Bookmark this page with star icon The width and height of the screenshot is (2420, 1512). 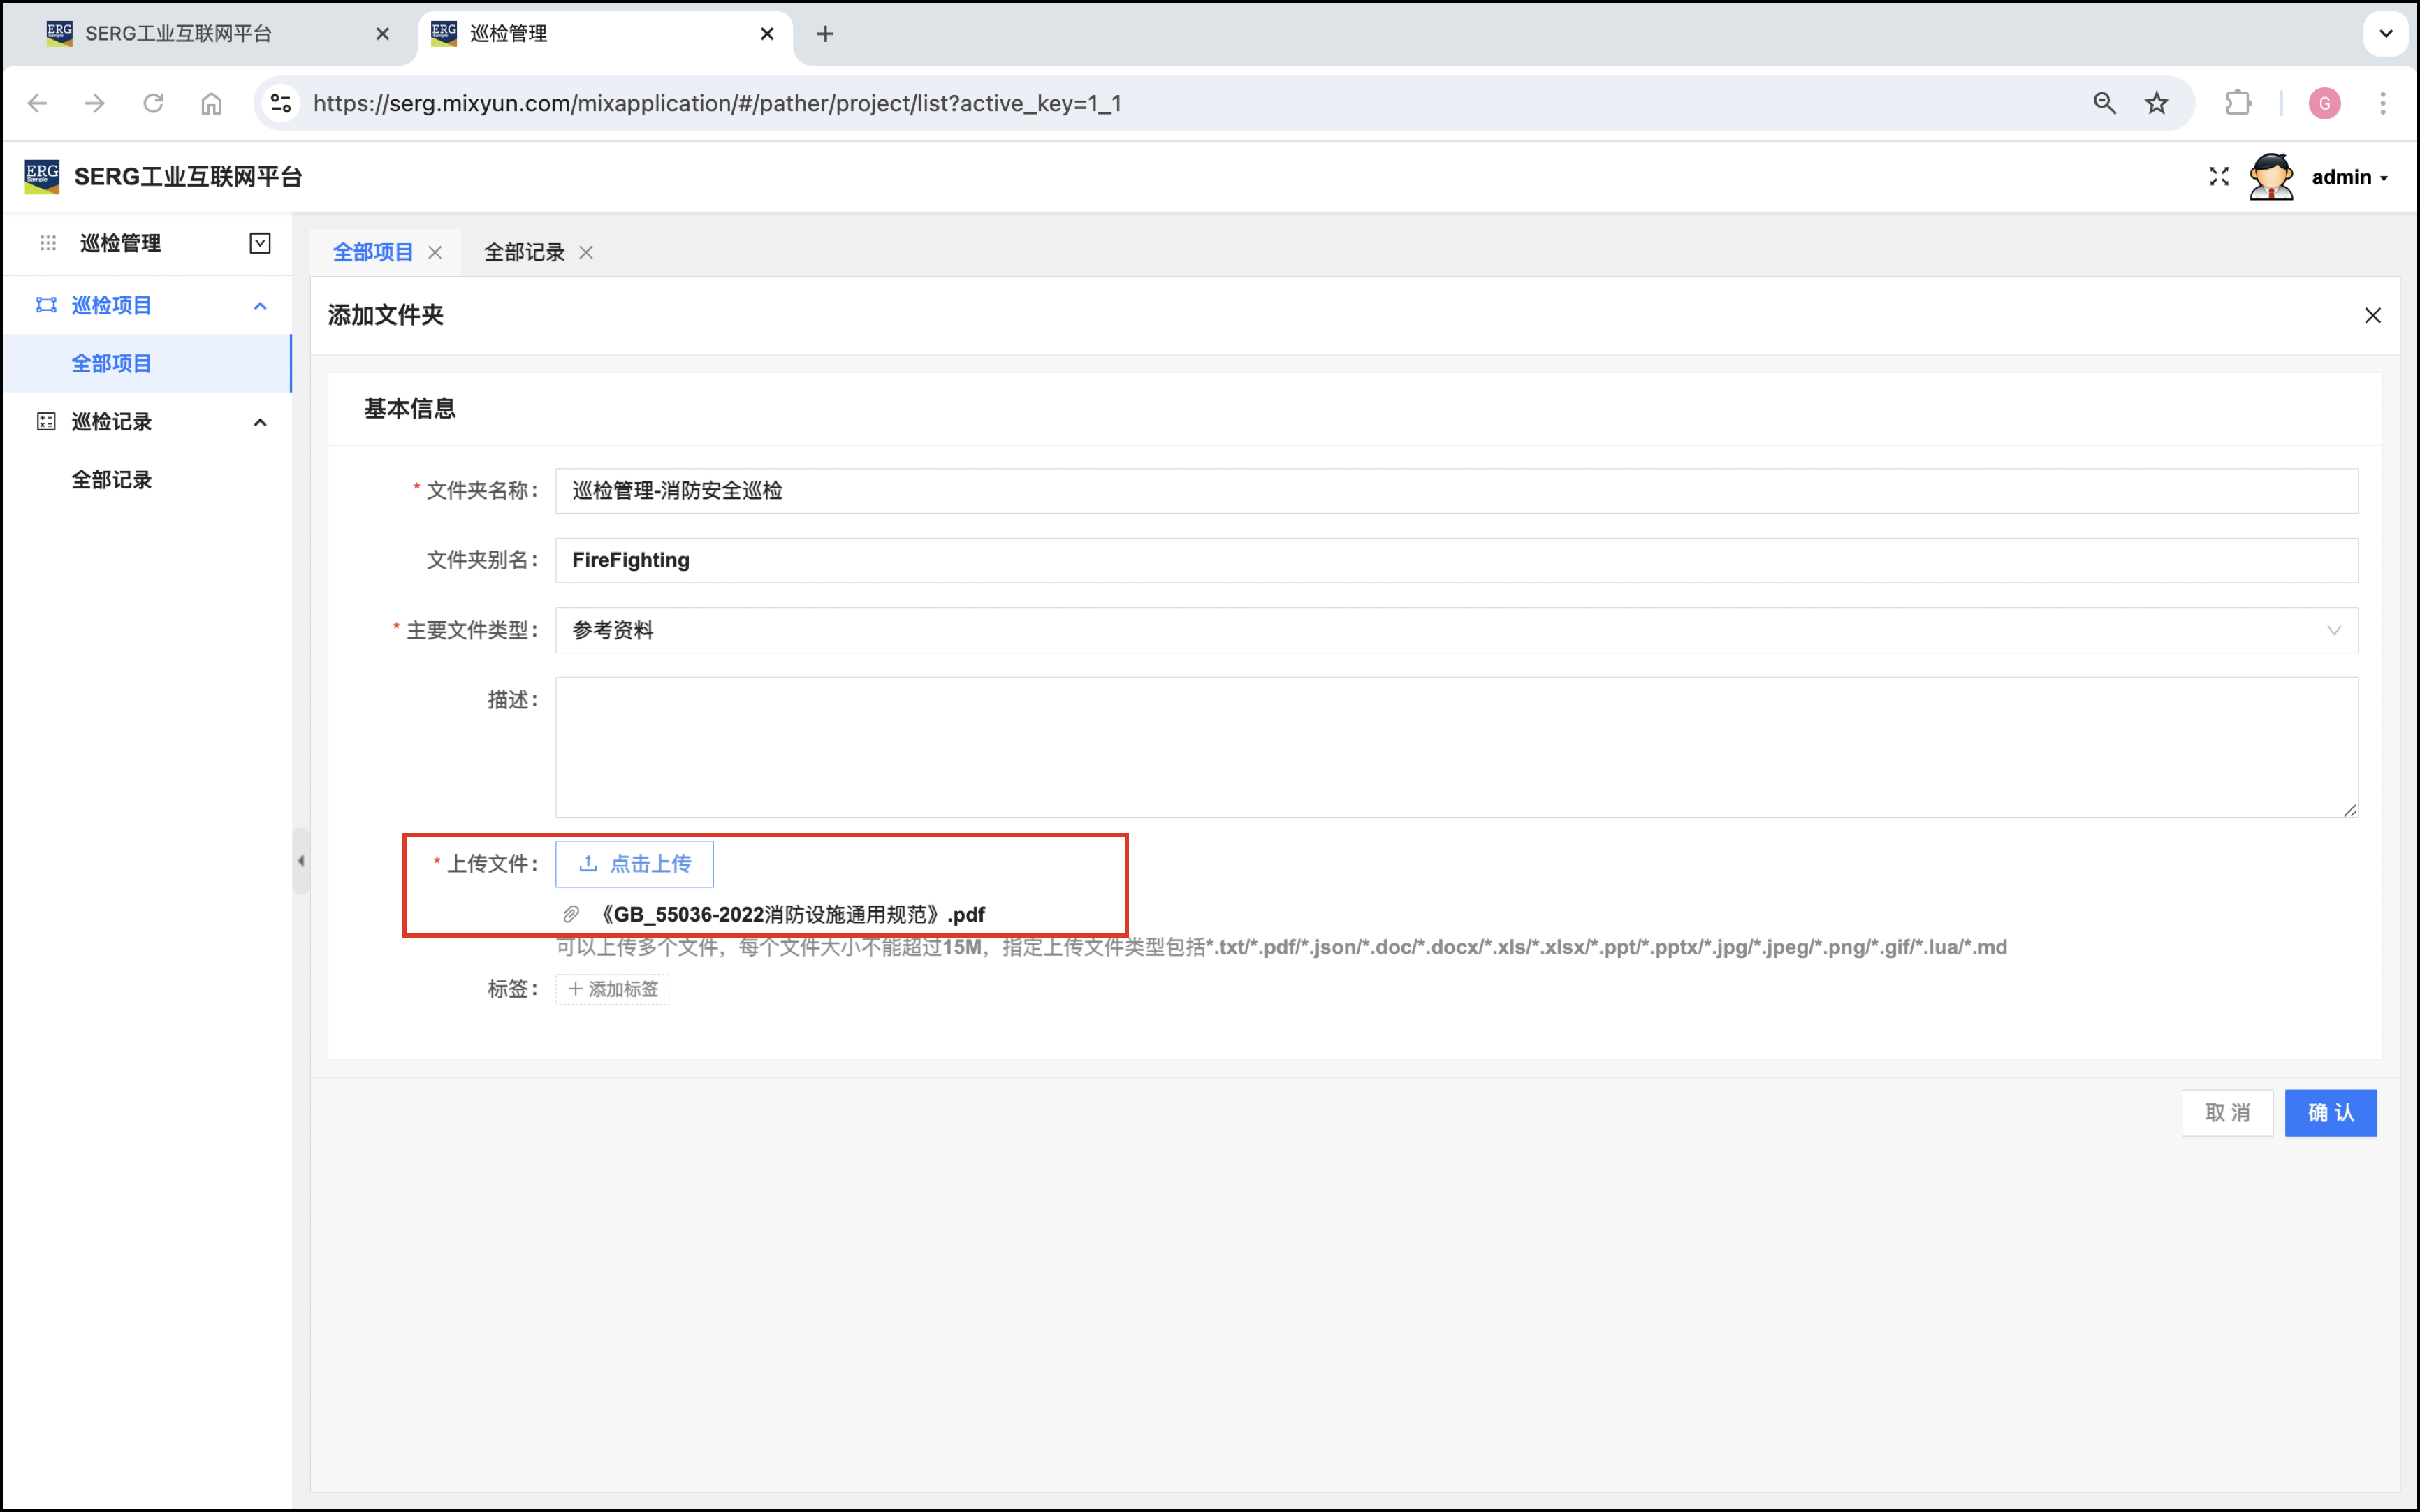2156,103
